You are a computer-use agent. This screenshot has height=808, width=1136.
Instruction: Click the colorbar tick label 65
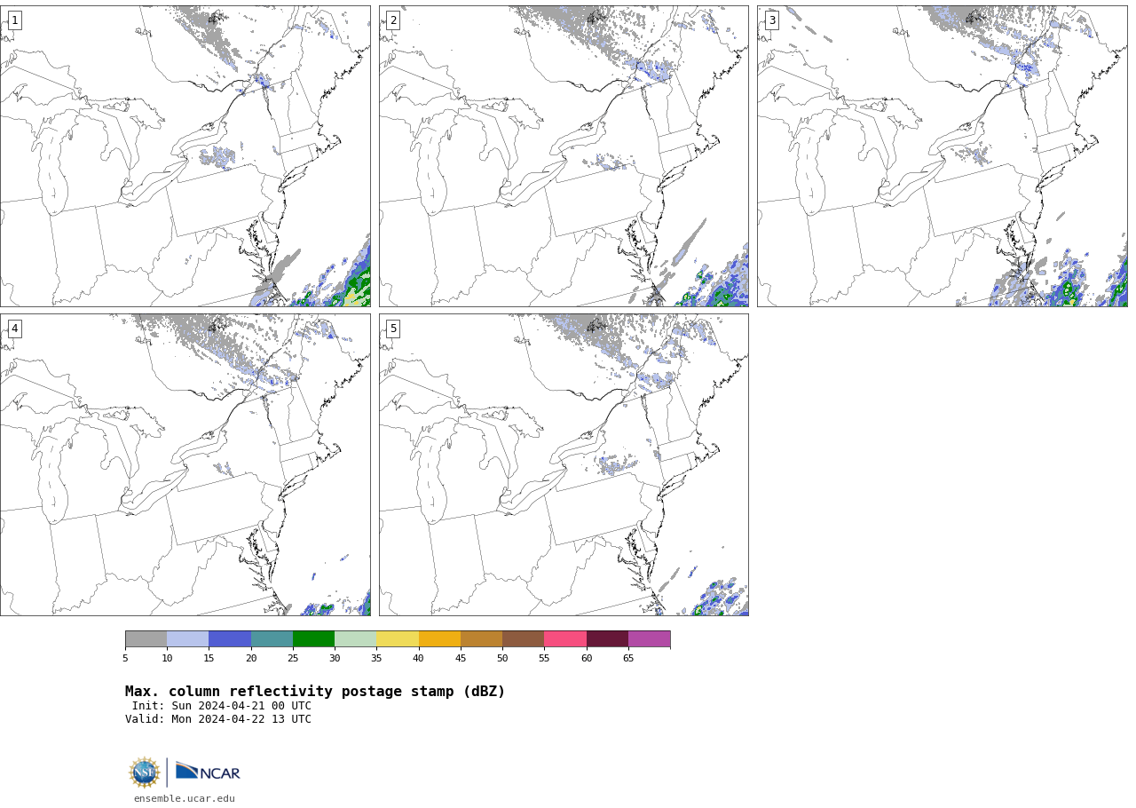tap(628, 658)
